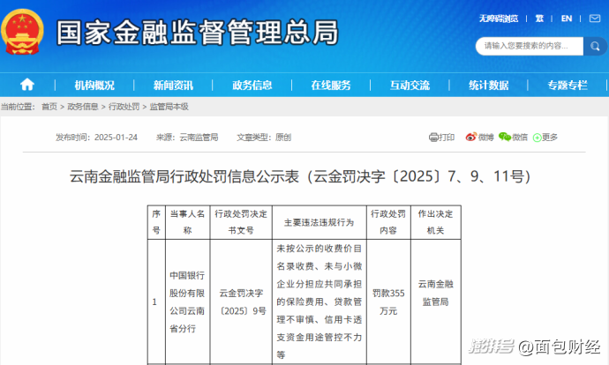The image size is (609, 365).
Task: Open 政务信息 breadcrumb link
Action: 83,107
